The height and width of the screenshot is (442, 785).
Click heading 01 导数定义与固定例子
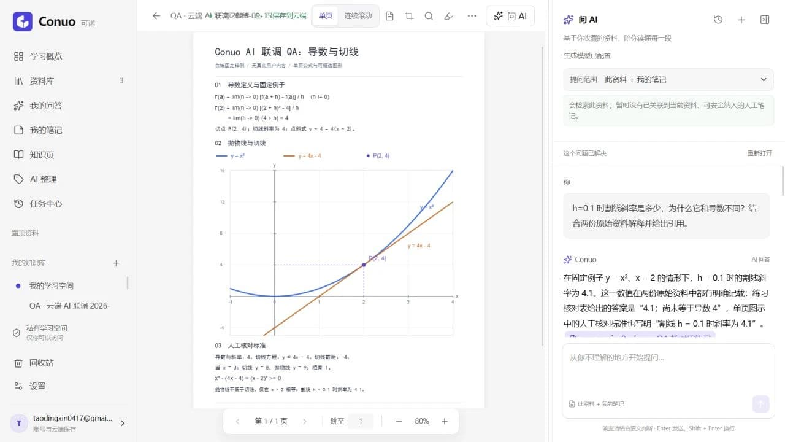click(250, 85)
